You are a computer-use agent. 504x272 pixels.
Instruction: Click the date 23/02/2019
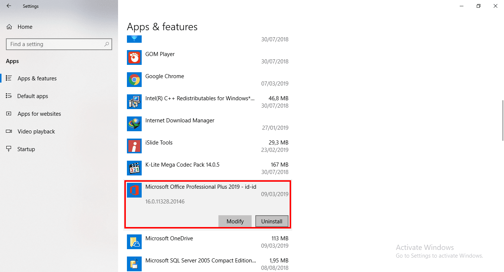point(275,150)
